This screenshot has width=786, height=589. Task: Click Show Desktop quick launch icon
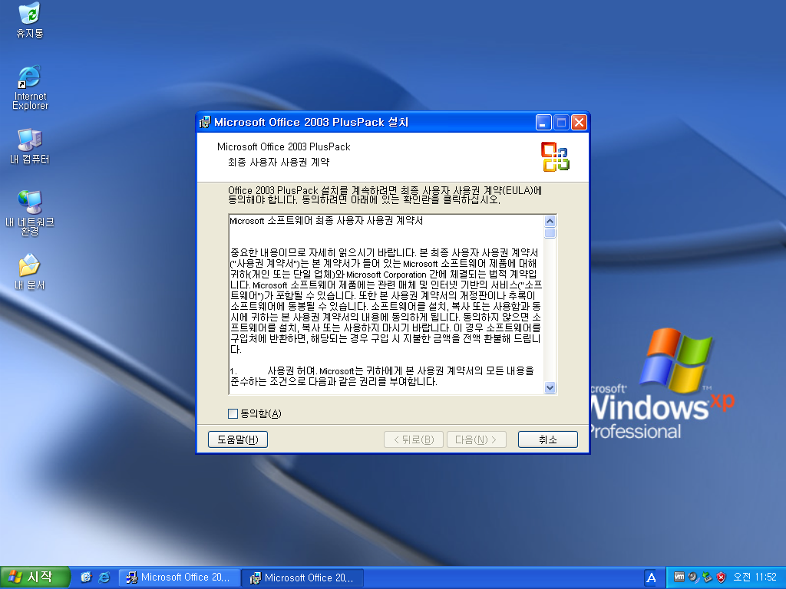[x=86, y=577]
